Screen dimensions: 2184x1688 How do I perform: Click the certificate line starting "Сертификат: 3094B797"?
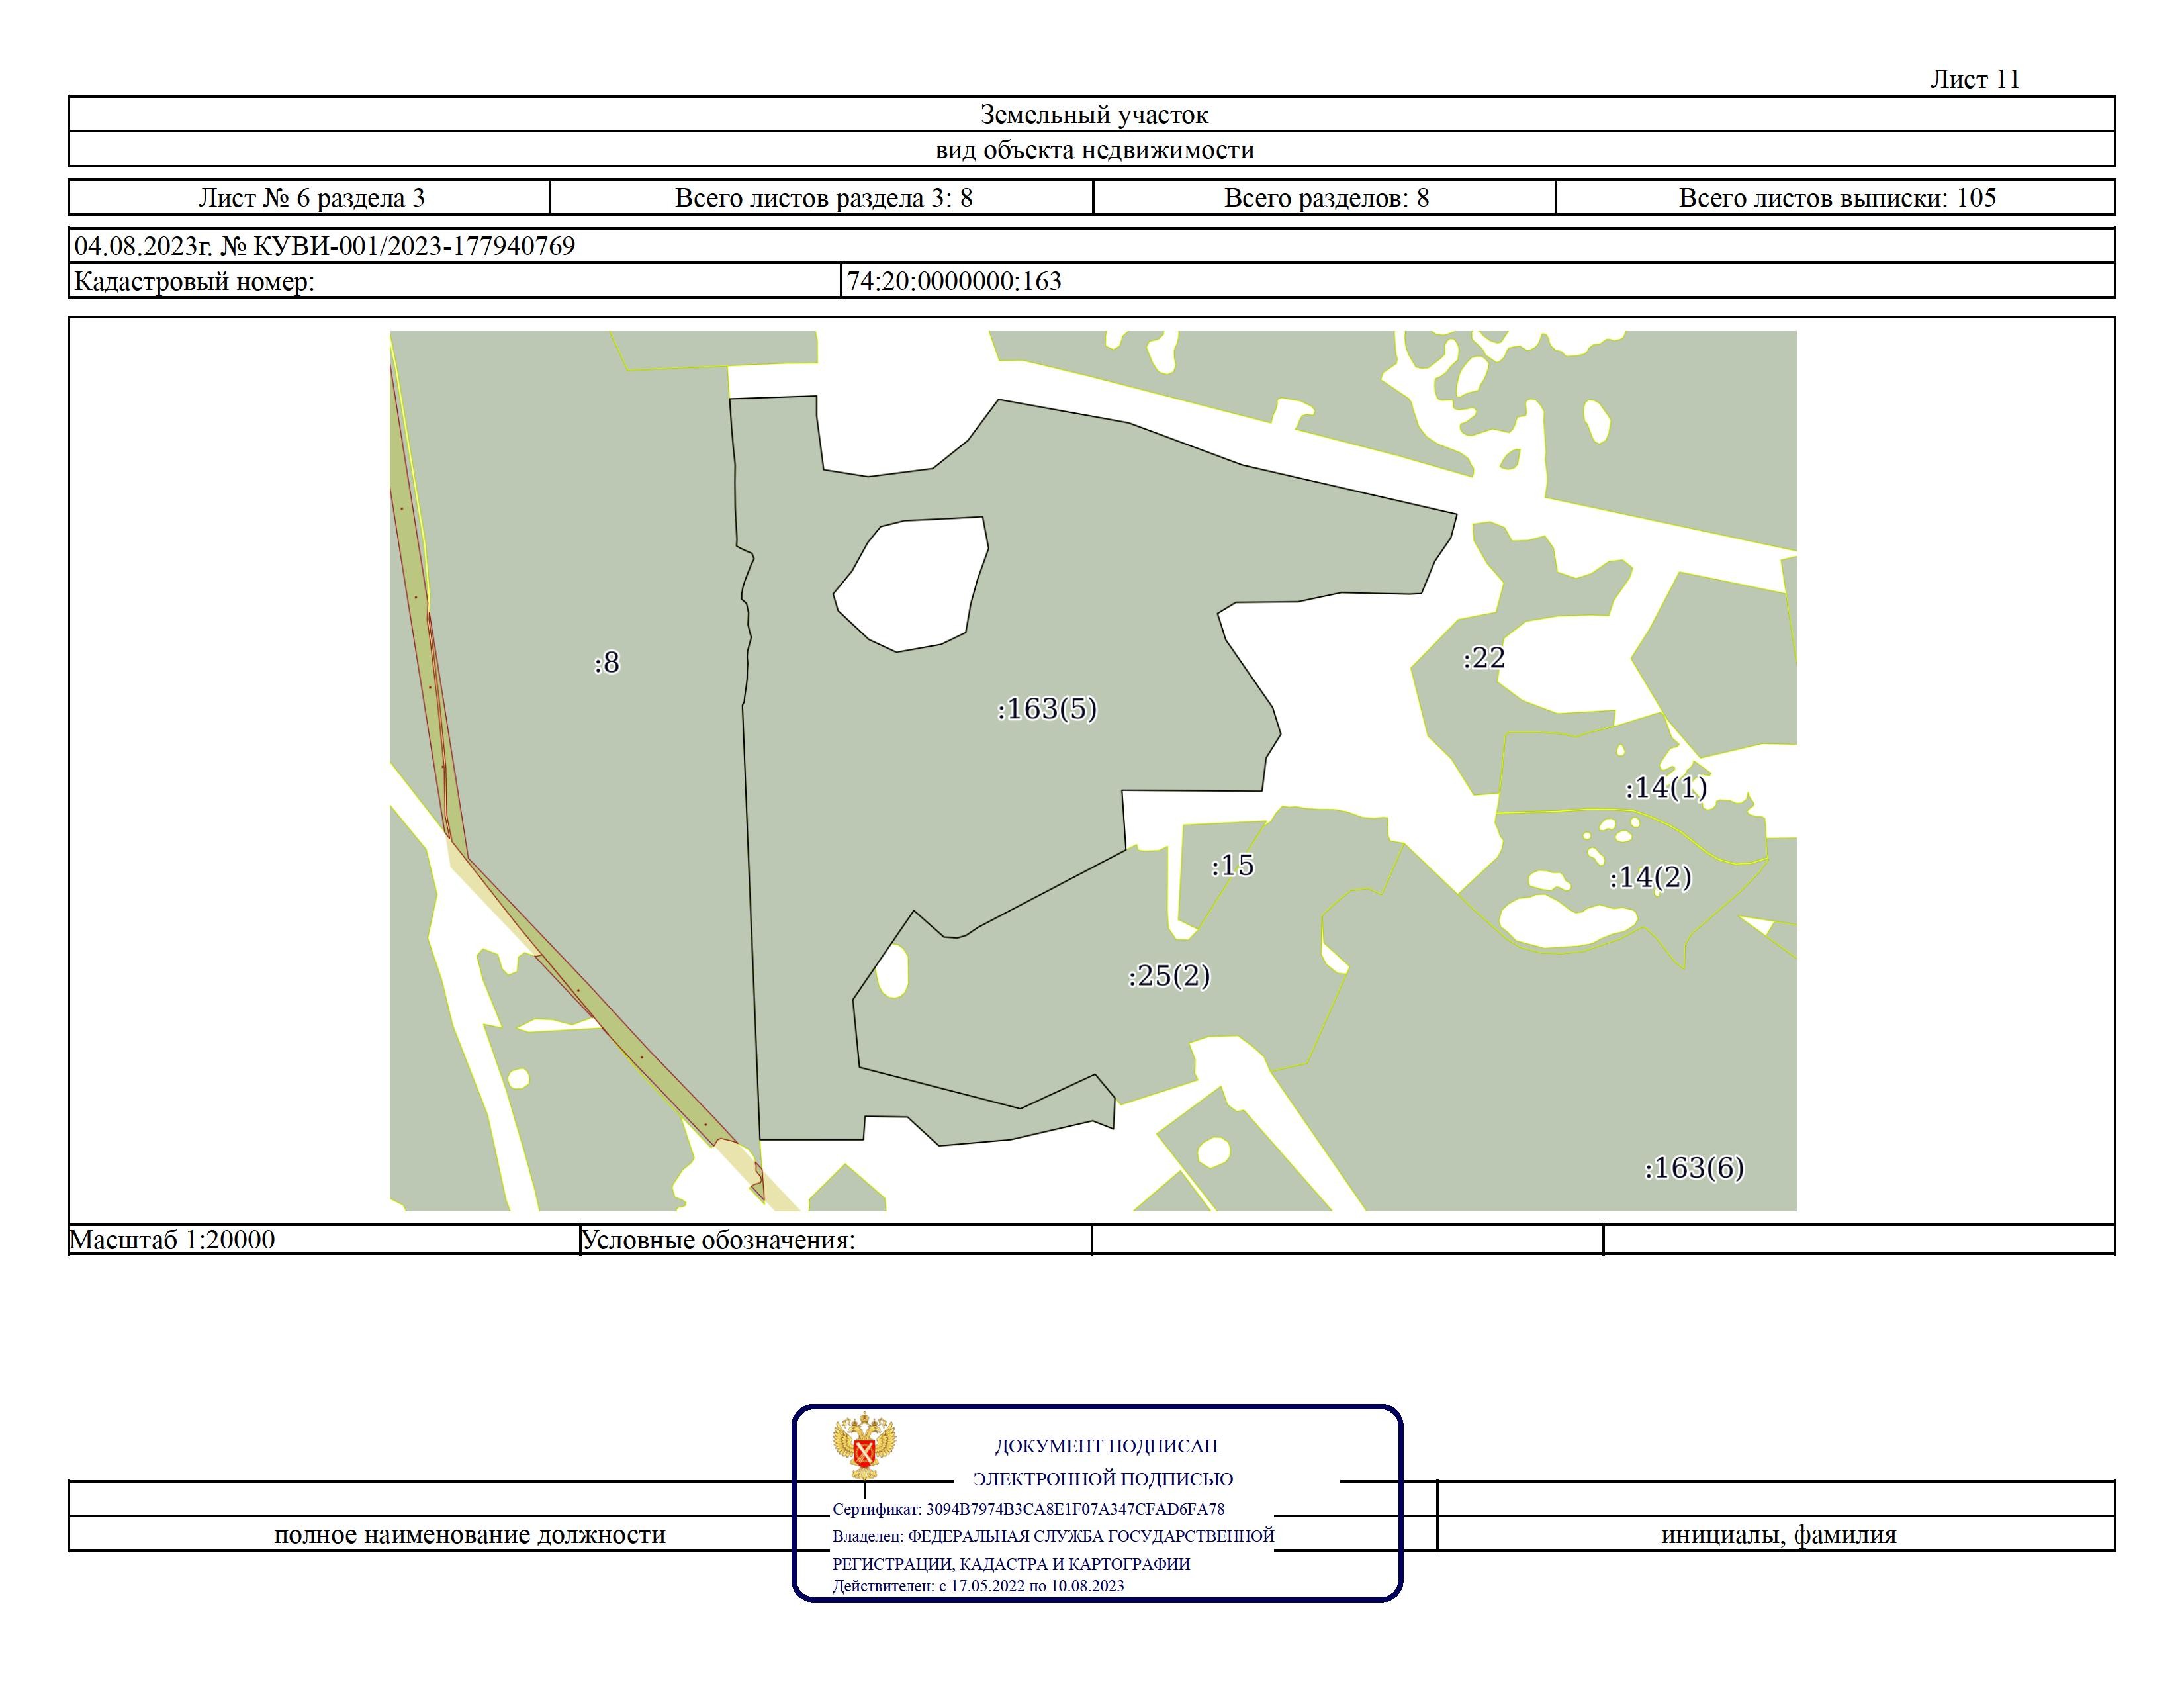(1028, 1509)
